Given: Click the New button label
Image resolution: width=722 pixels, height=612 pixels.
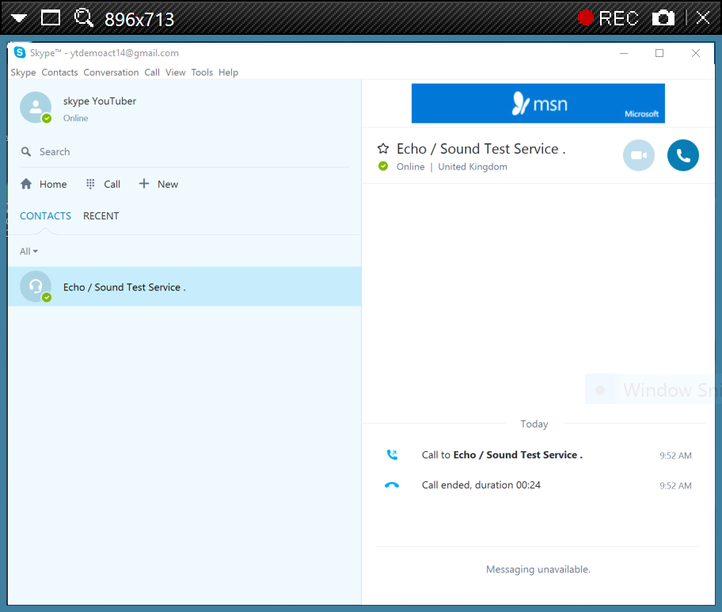Looking at the screenshot, I should tap(168, 184).
